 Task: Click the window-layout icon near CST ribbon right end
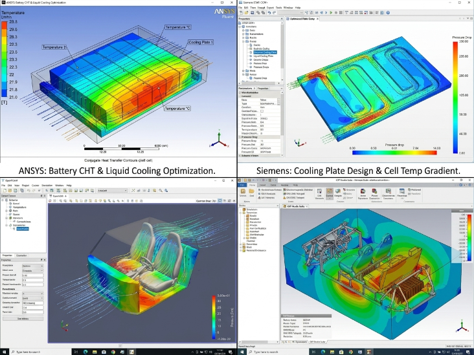tap(401, 191)
